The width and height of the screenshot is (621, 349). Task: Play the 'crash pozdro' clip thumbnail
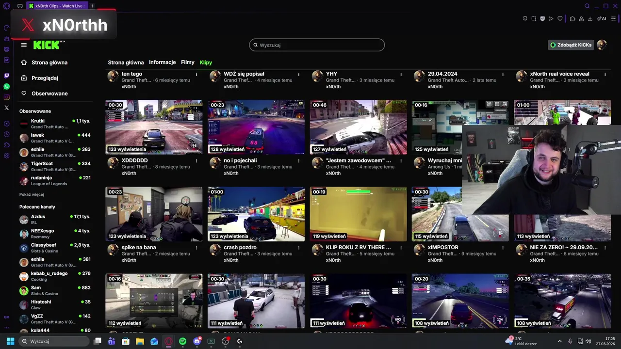tap(256, 214)
